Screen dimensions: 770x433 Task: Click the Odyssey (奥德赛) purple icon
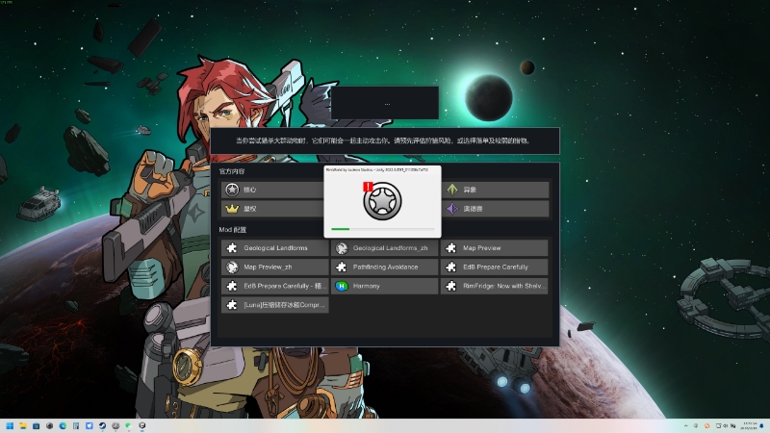click(450, 209)
